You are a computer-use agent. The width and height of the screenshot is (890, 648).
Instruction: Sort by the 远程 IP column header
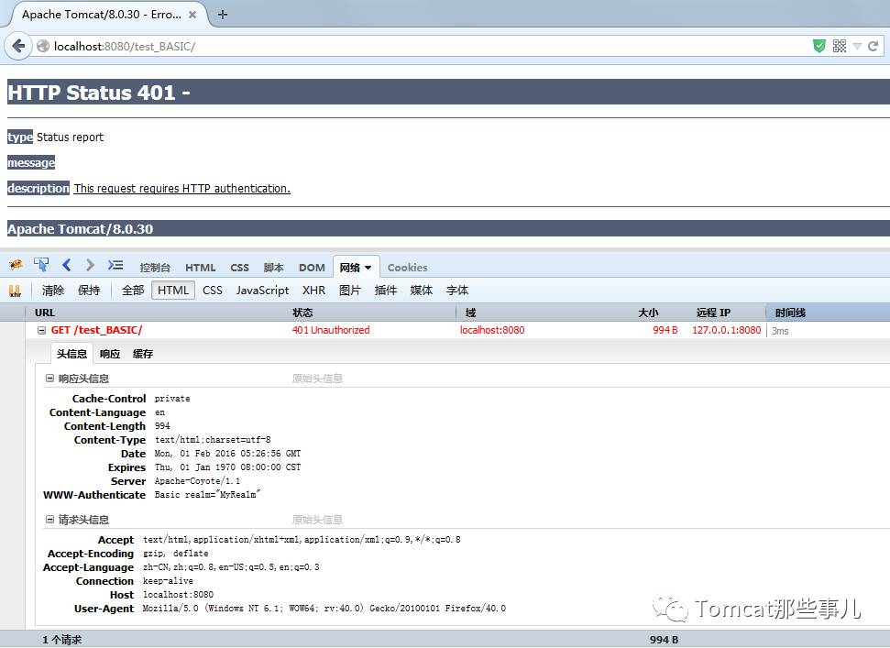point(713,313)
